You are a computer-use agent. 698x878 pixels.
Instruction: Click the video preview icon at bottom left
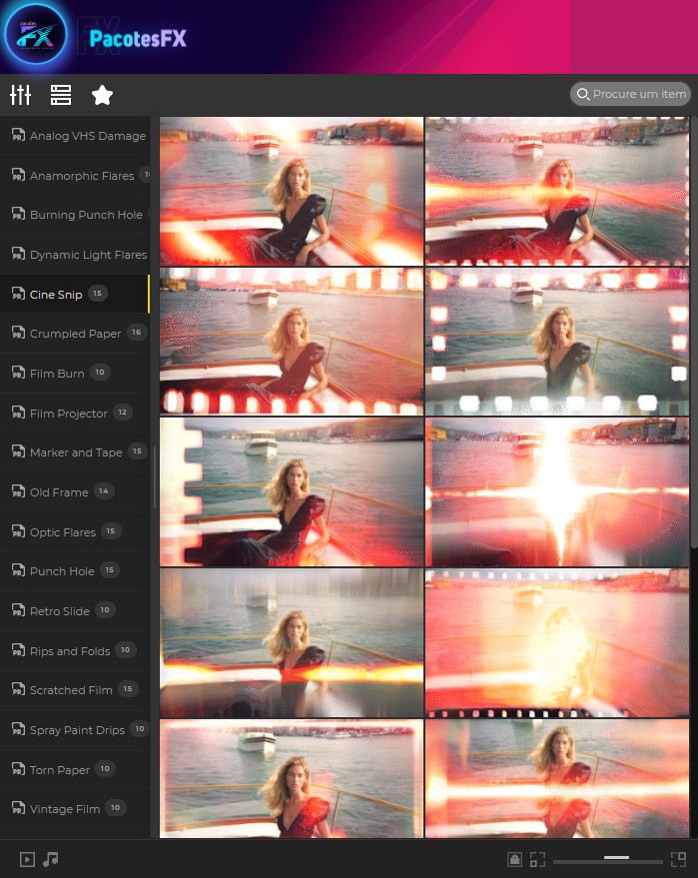[27, 859]
